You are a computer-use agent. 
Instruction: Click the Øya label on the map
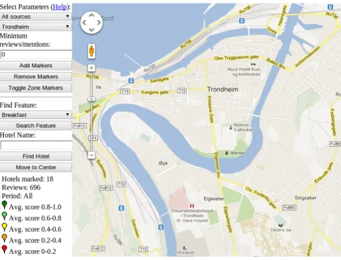(163, 163)
